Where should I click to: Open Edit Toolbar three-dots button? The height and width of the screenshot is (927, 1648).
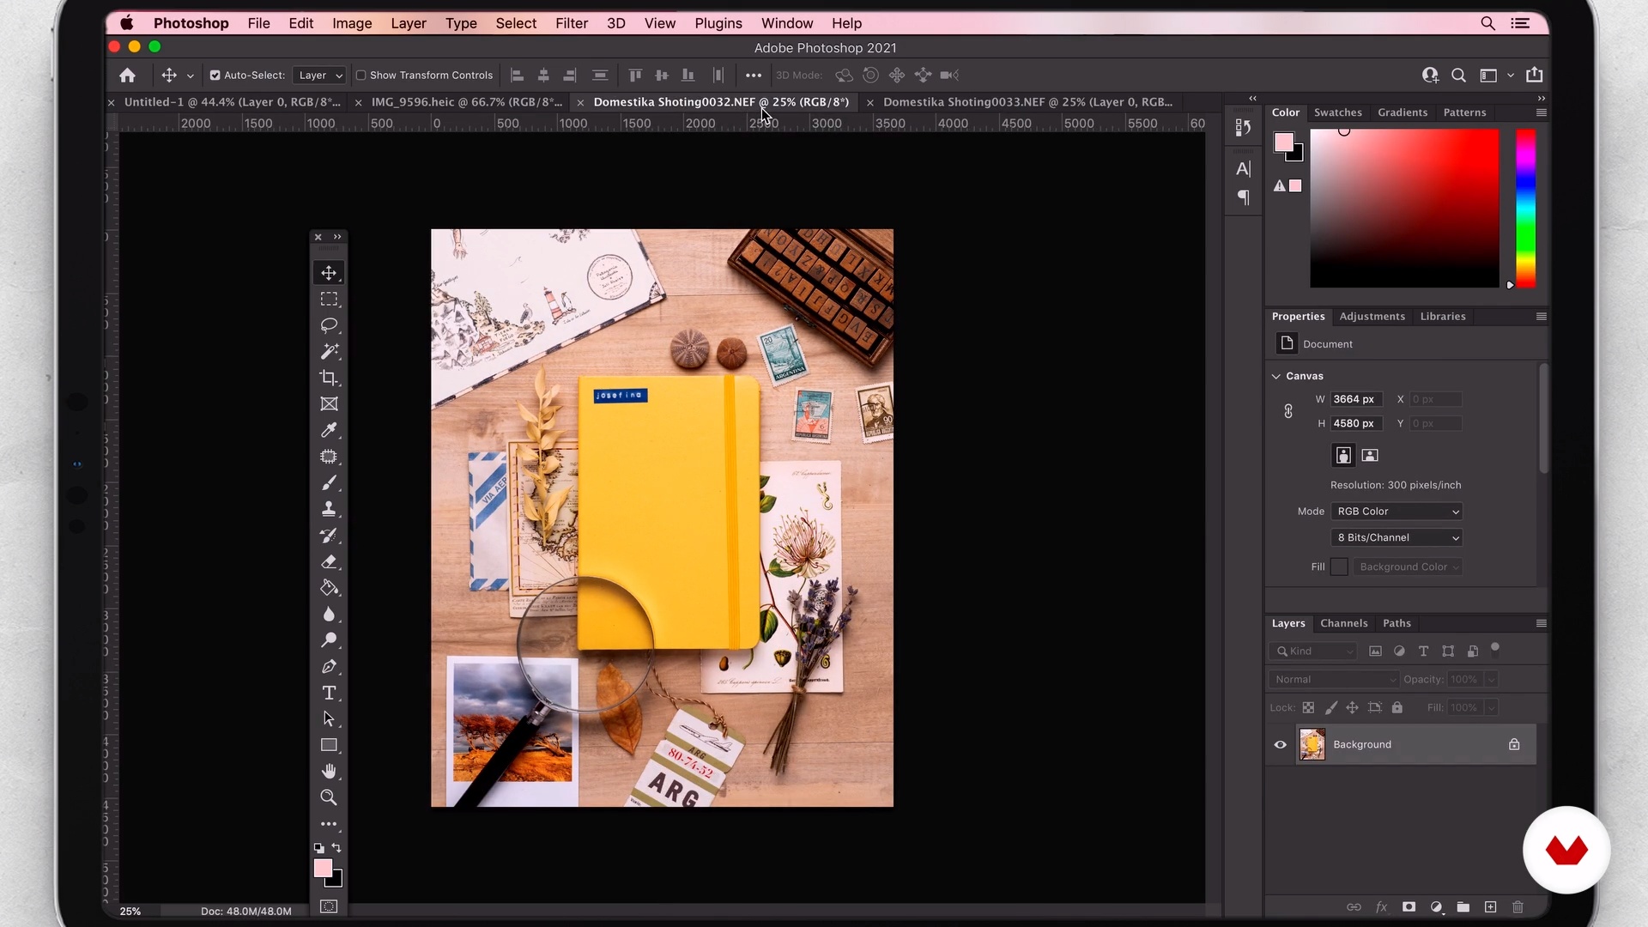point(329,824)
